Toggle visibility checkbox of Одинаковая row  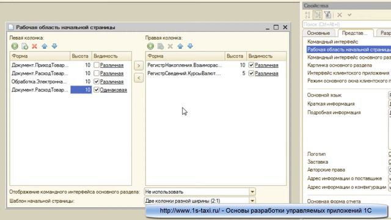[97, 90]
